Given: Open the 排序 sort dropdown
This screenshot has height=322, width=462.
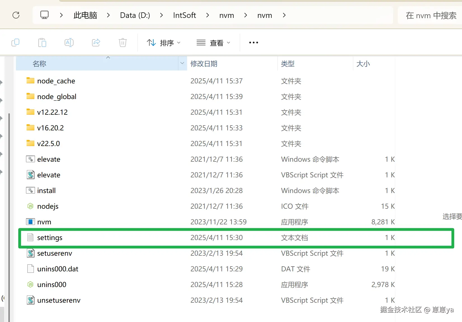Looking at the screenshot, I should click(x=164, y=43).
